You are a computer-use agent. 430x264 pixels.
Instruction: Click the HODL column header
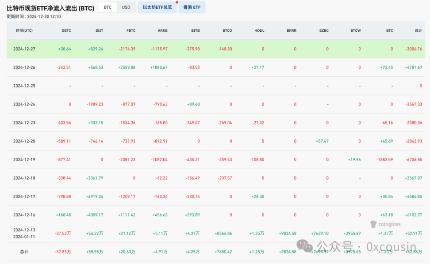point(259,30)
